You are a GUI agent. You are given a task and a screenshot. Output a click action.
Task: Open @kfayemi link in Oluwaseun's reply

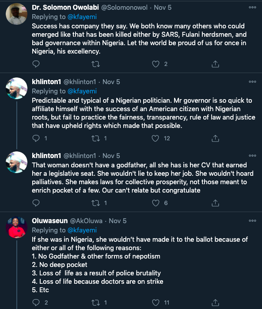pos(82,230)
